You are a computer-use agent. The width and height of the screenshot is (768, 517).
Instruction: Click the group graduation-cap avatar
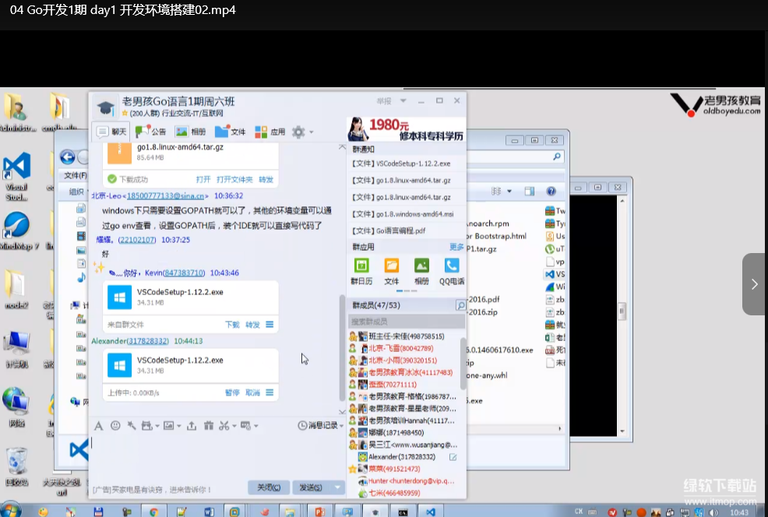click(105, 107)
